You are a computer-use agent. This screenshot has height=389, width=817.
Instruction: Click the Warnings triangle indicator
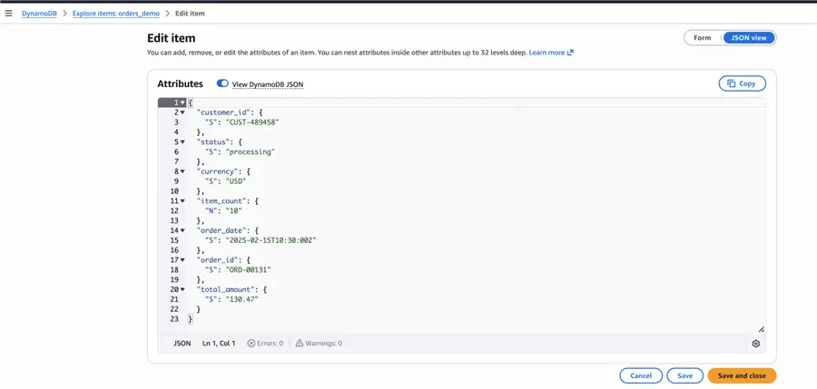tap(299, 344)
